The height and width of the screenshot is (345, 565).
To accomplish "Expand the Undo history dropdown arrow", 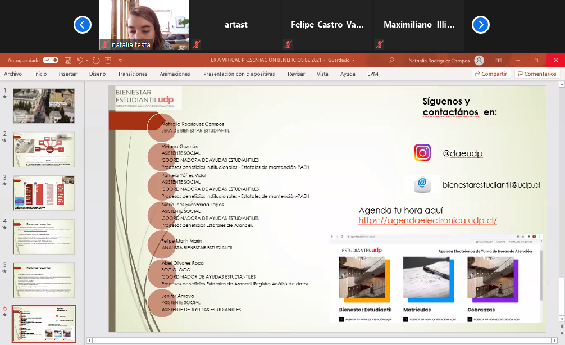I will coord(87,60).
